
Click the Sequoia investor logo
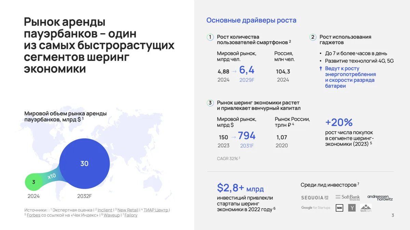click(x=315, y=198)
